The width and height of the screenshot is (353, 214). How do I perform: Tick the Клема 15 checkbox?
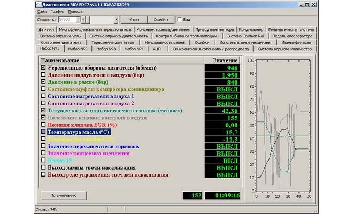coord(43,159)
